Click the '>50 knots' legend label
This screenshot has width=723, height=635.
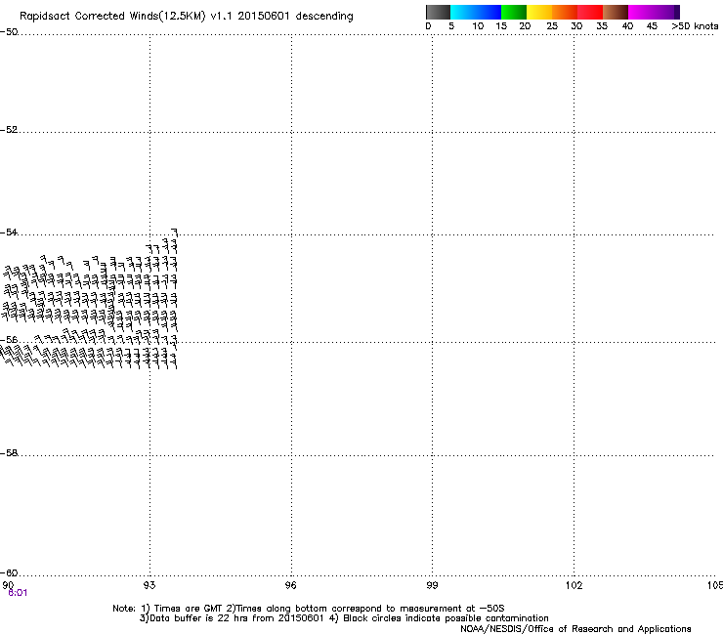(695, 26)
